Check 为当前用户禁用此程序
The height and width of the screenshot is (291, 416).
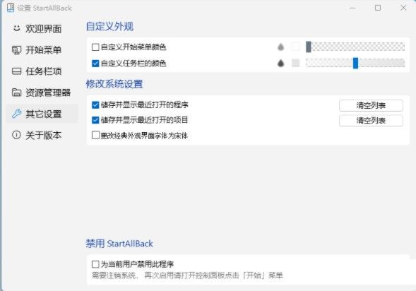click(95, 264)
